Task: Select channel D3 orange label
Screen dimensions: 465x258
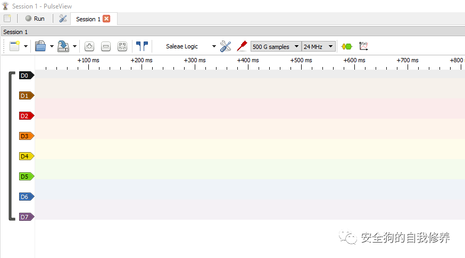Action: tap(27, 136)
